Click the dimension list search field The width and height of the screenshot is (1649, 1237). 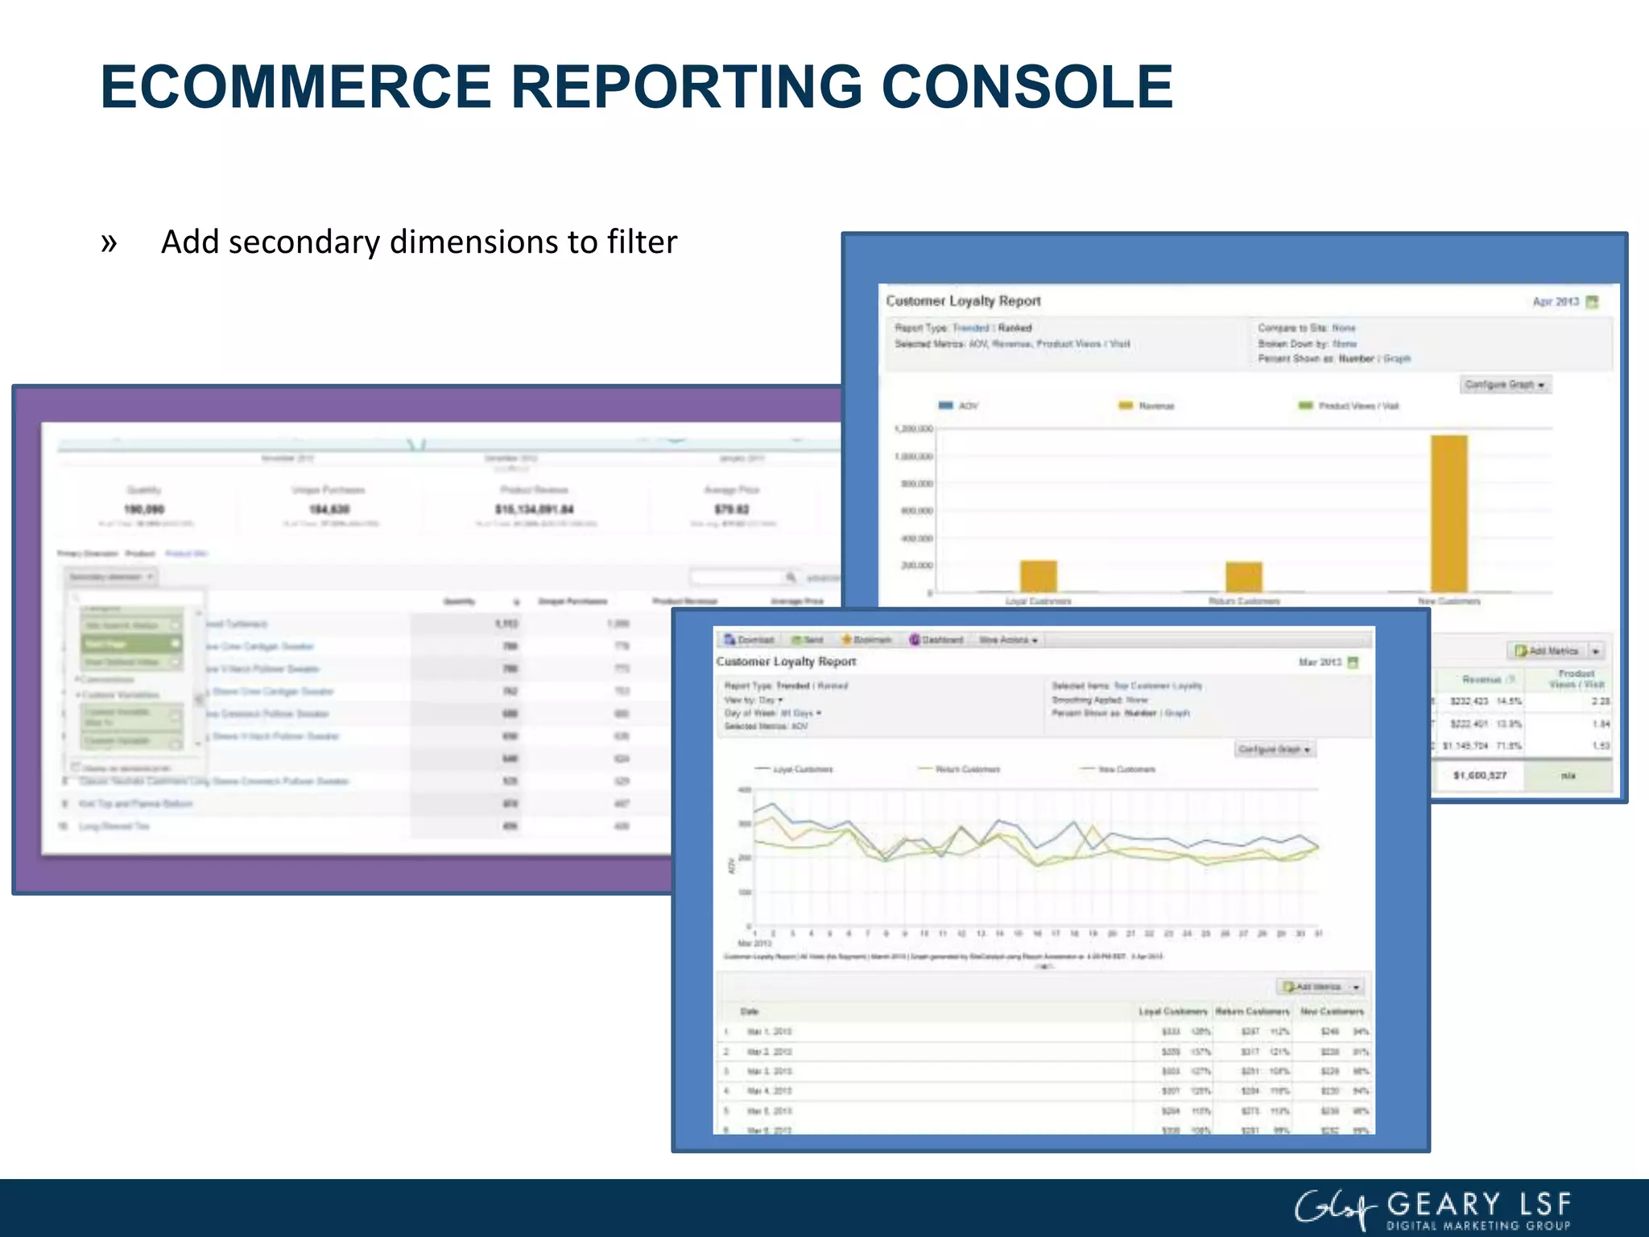[x=135, y=598]
